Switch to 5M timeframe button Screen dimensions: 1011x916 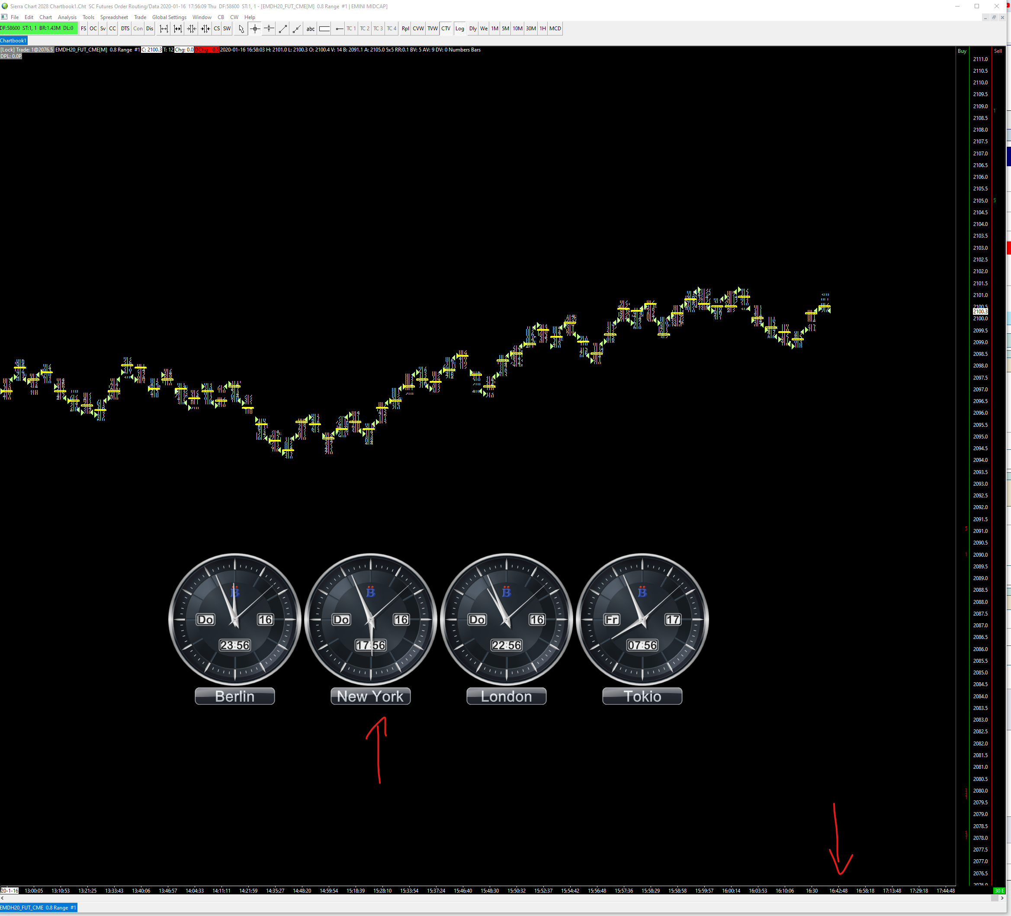tap(505, 29)
